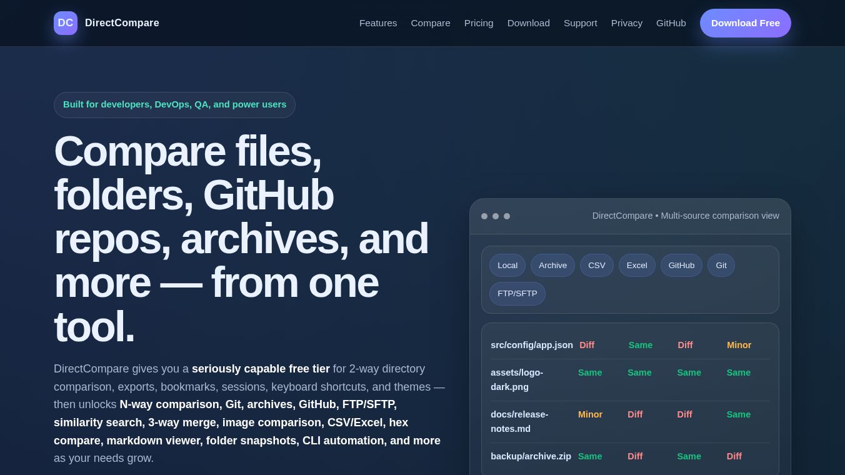Viewport: 845px width, 475px height.
Task: Click the Same status in release-notes.md row
Action: pyautogui.click(x=739, y=414)
